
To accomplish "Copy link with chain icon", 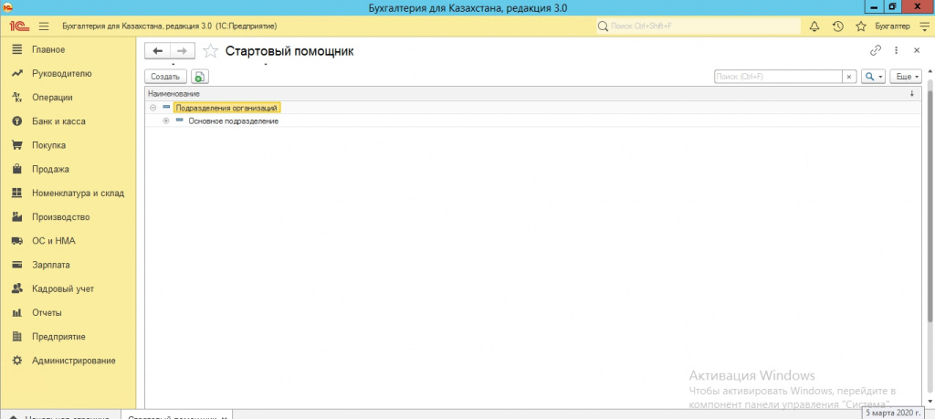I will coord(876,50).
